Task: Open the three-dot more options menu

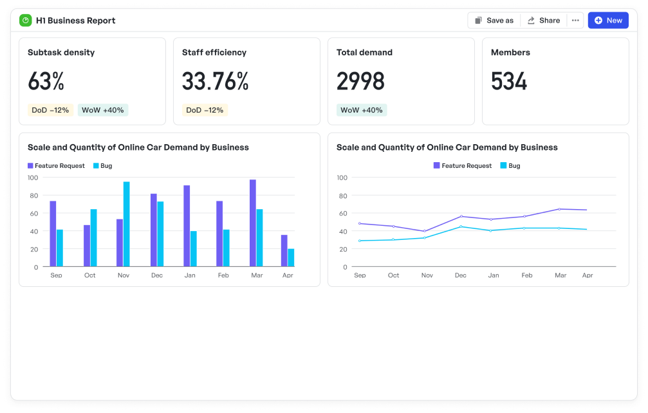Action: click(x=575, y=21)
